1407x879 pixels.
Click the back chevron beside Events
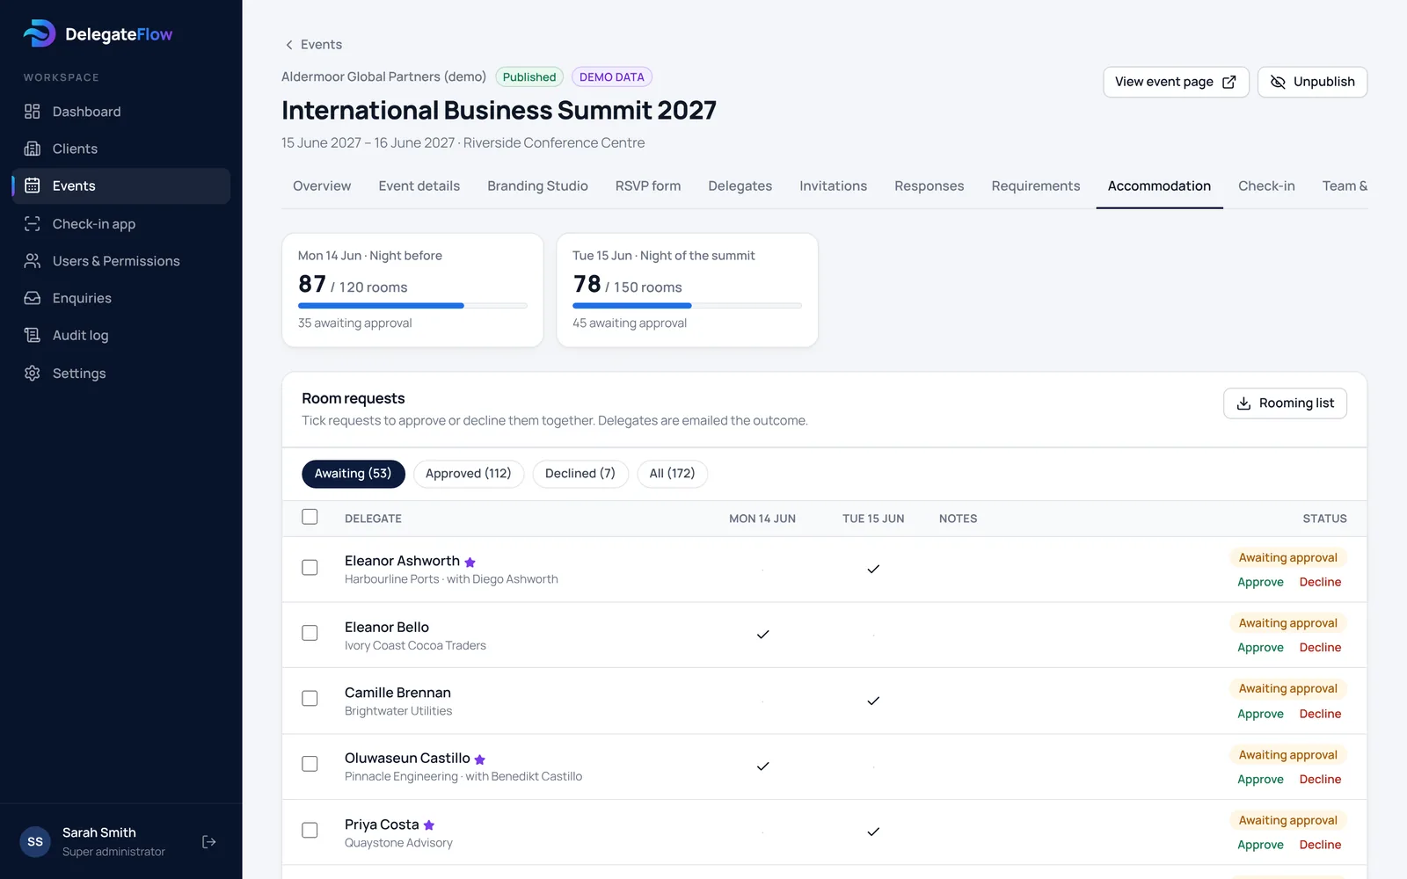pos(289,45)
